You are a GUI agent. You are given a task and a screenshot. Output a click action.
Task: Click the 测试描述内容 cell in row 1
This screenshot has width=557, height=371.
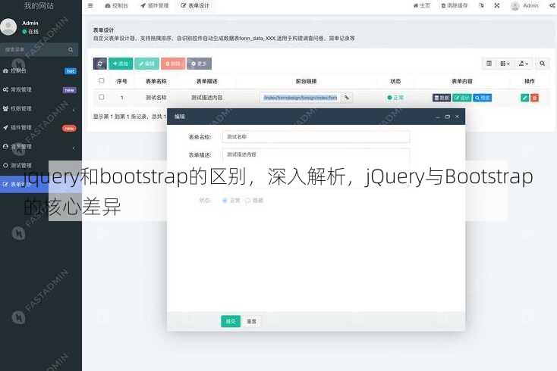(x=207, y=98)
